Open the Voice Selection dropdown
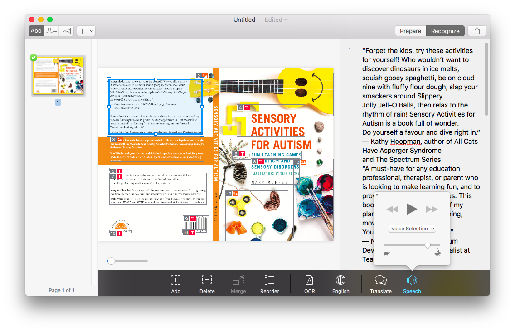The image size is (515, 332). (x=412, y=228)
